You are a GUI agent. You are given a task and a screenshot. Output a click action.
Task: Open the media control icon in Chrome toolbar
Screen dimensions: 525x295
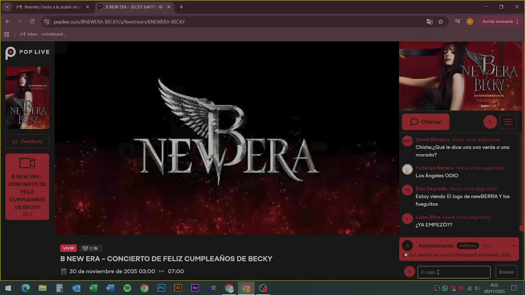458,22
